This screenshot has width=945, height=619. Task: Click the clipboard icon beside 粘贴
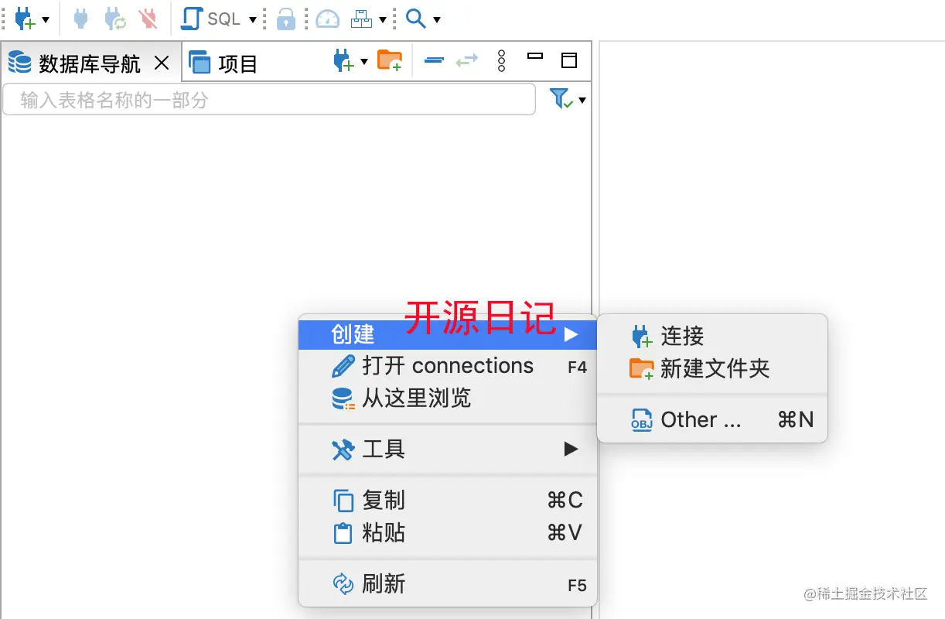click(343, 534)
